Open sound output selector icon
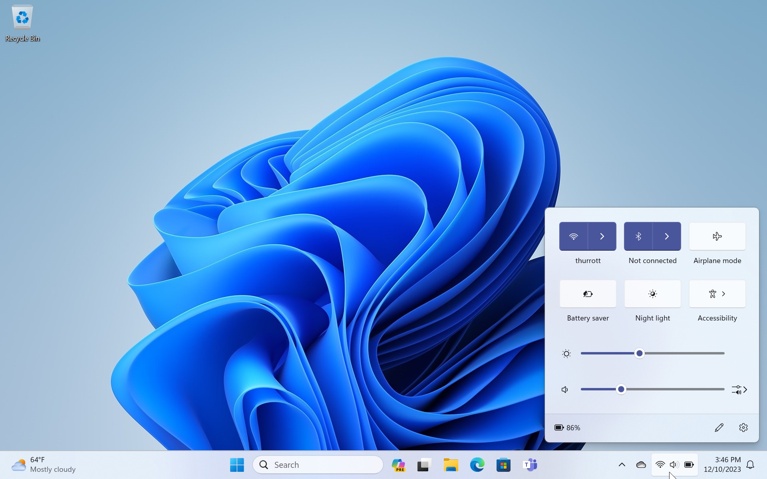The image size is (767, 479). pos(739,390)
